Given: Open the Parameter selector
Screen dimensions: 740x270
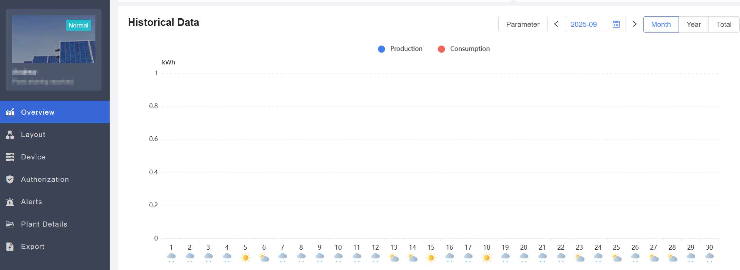Looking at the screenshot, I should click(522, 24).
